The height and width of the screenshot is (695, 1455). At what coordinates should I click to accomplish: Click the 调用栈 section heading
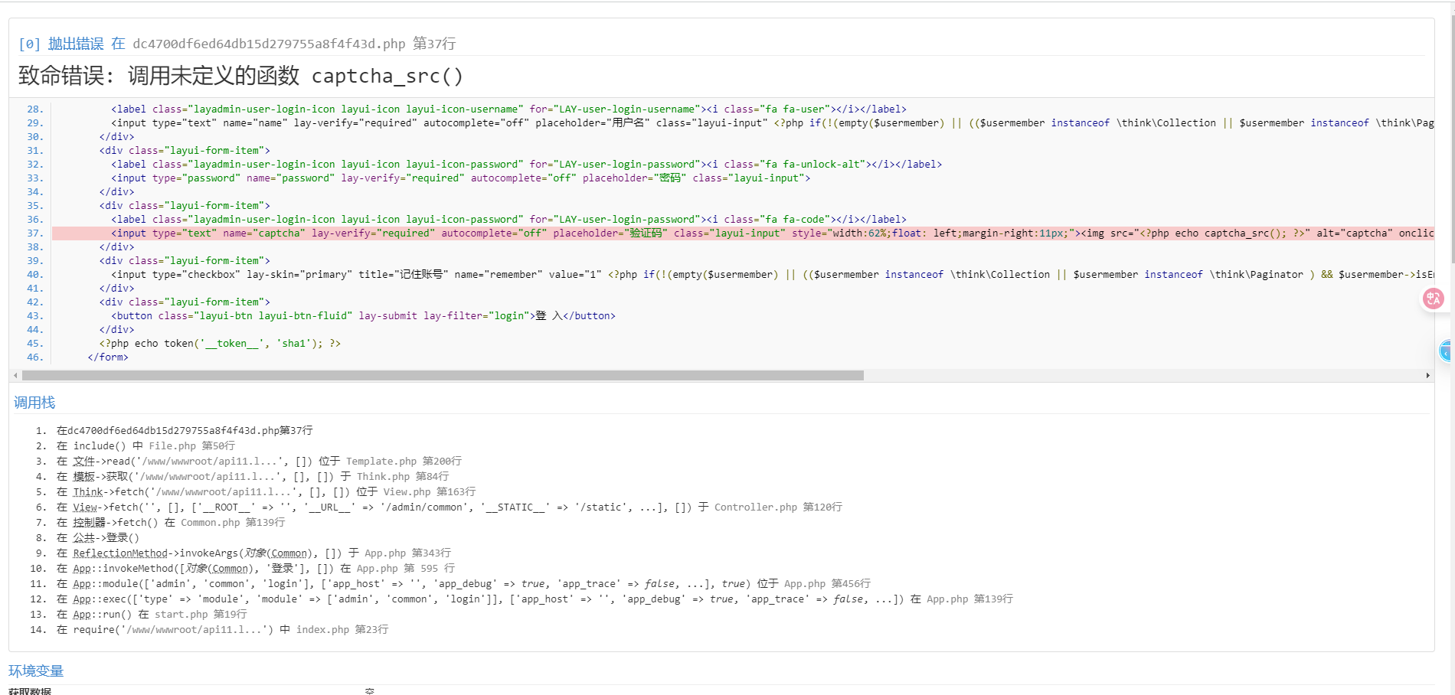coord(34,403)
